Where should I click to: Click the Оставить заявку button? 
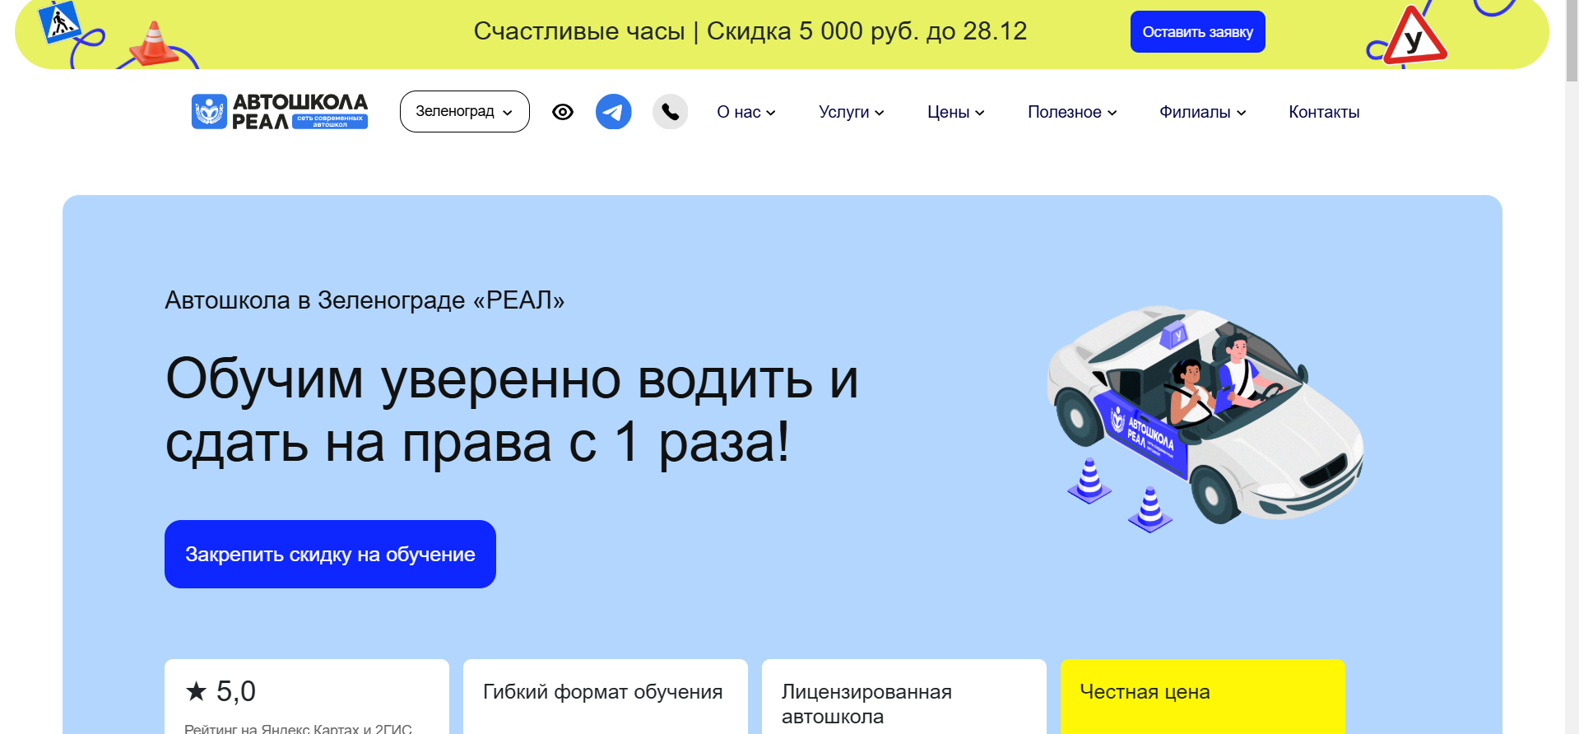(1197, 32)
